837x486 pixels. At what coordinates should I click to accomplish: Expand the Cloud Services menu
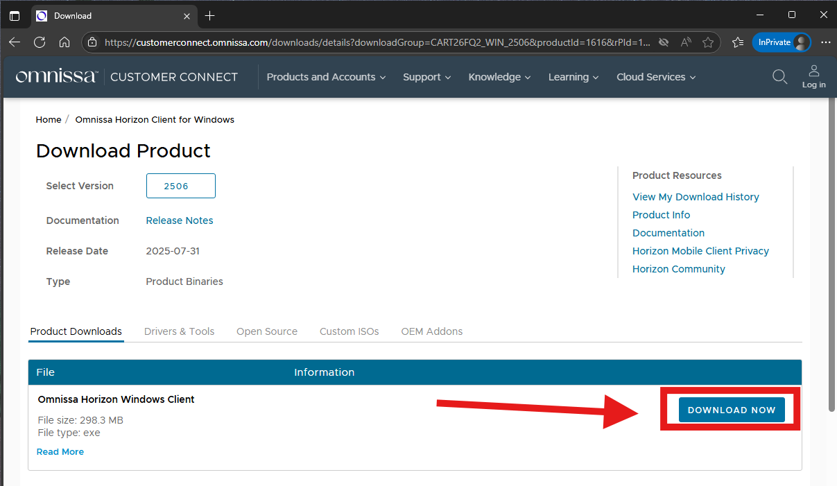(656, 77)
